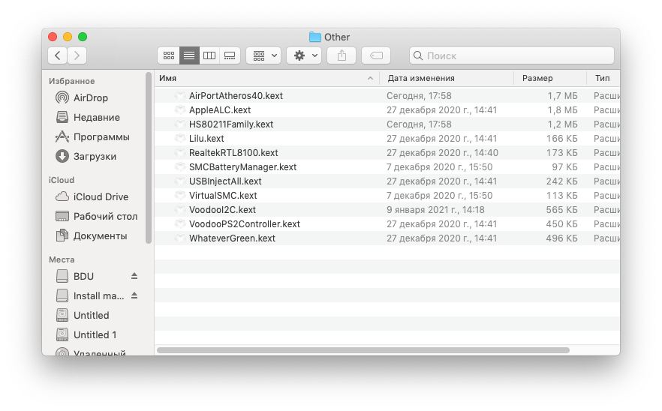The height and width of the screenshot is (411, 662).
Task: Sort by the Тип column header
Action: coord(603,78)
